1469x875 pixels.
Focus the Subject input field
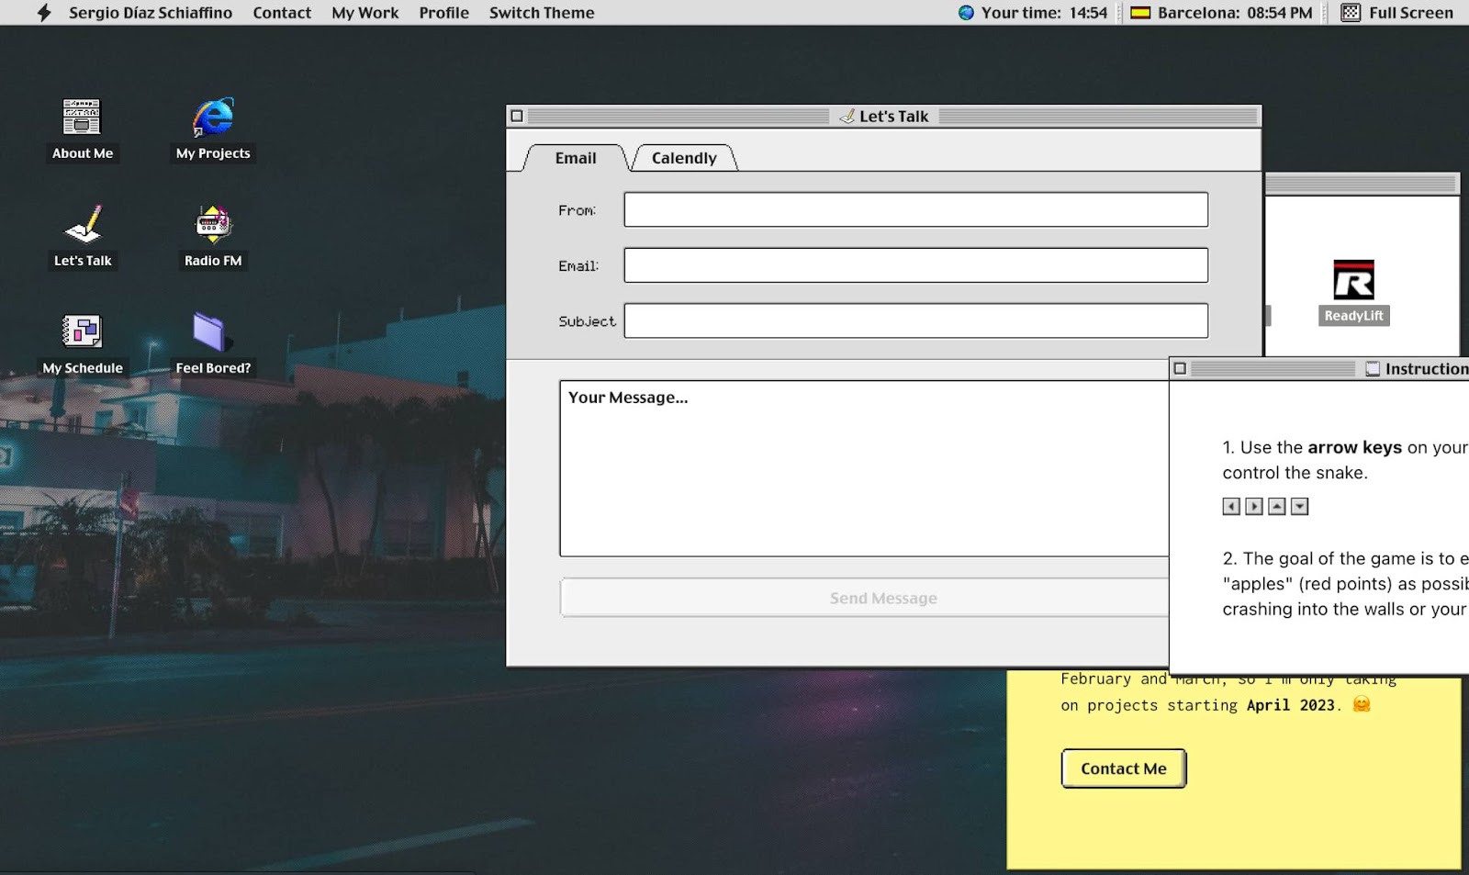pyautogui.click(x=915, y=321)
